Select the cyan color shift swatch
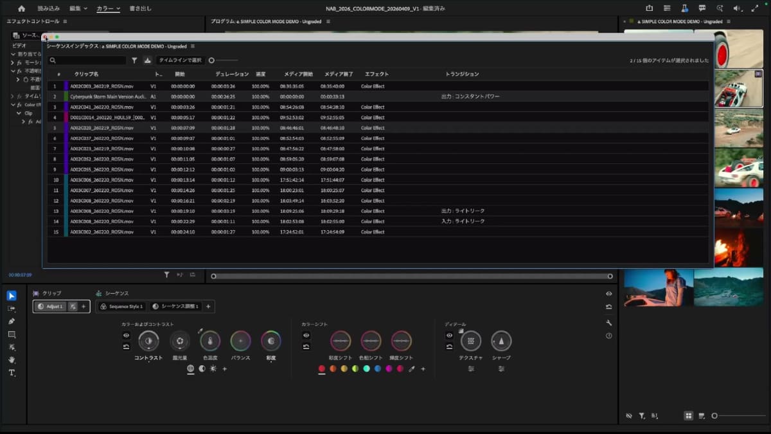Screen dimensions: 771x434 click(366, 369)
